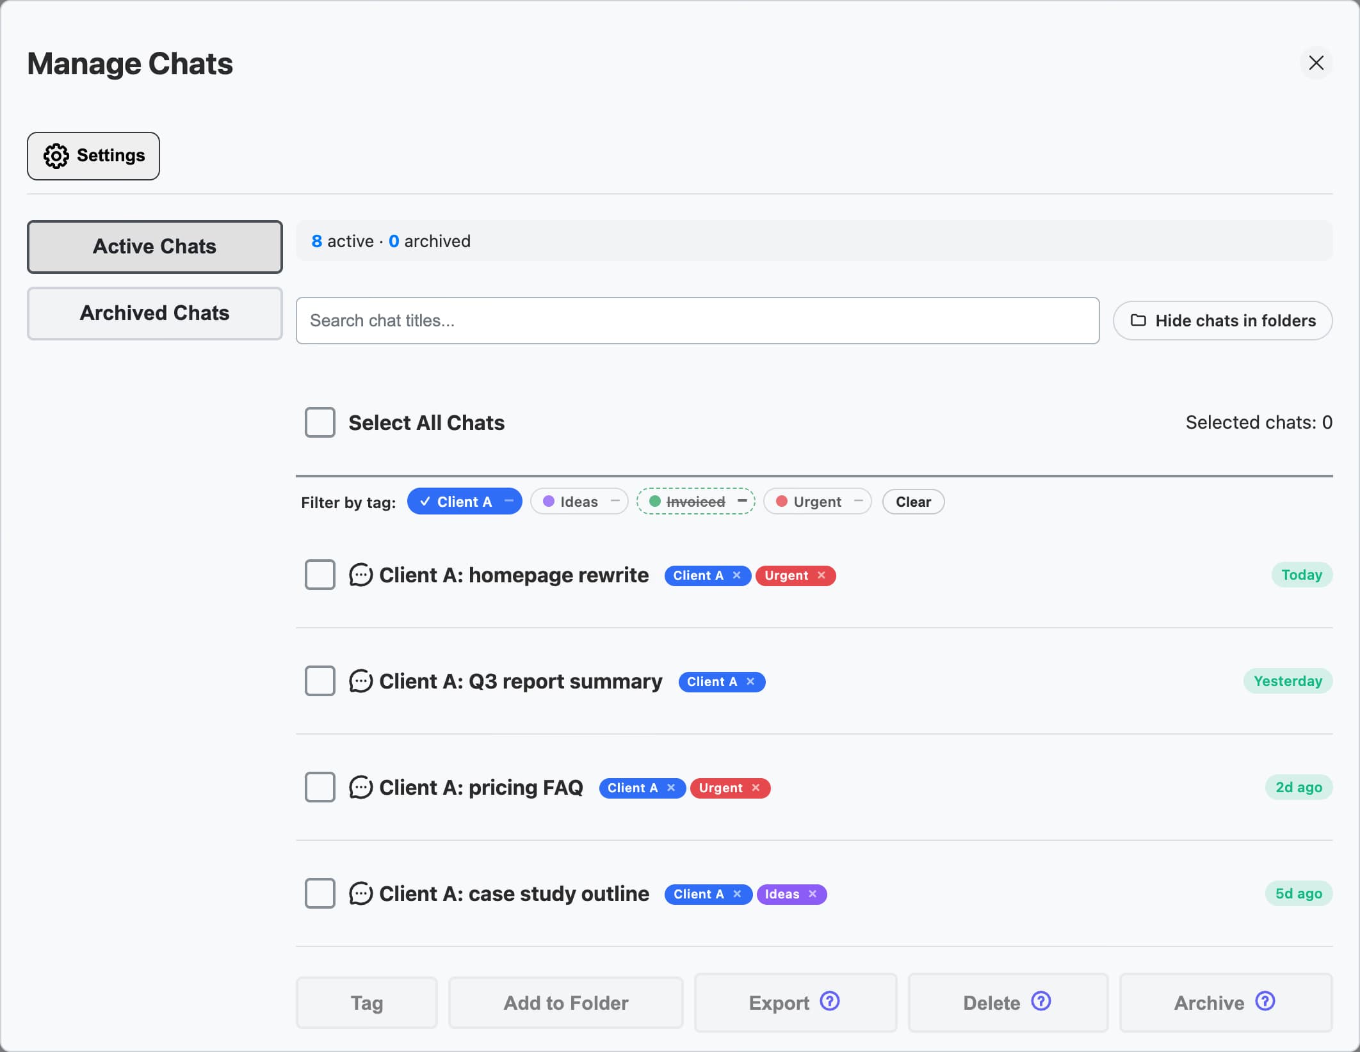Remove Client A tag from Q3 report summary
Image resolution: width=1360 pixels, height=1052 pixels.
tap(750, 681)
